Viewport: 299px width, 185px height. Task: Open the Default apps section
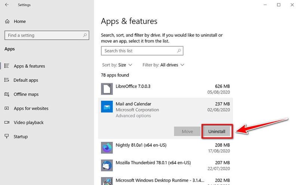[x=26, y=80]
